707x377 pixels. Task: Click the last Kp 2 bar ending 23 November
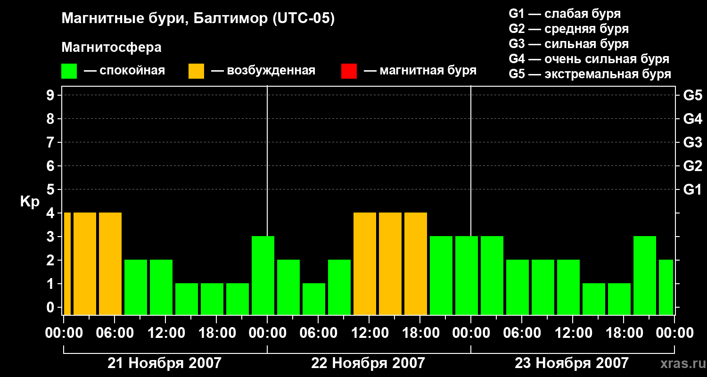pyautogui.click(x=666, y=287)
